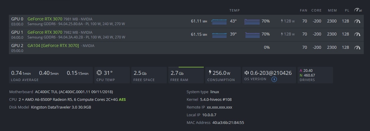Viewport: 370px width, 131px height.
Task: Click the GPU 0 fan speed graph
Action: pos(252,22)
